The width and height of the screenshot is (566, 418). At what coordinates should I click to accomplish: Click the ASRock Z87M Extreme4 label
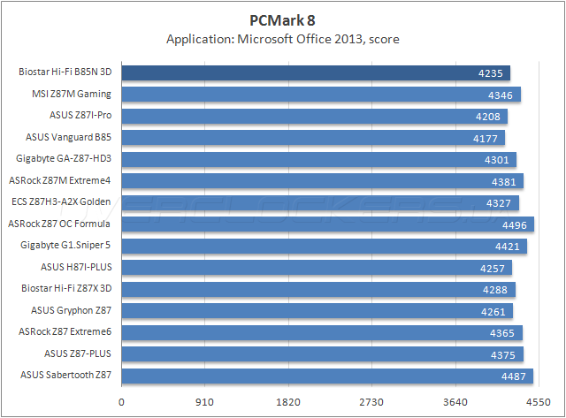(60, 180)
